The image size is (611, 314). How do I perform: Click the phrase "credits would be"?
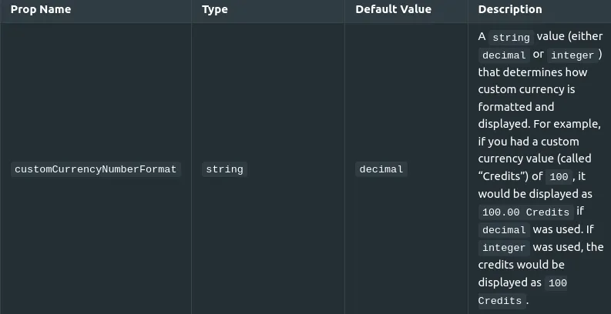coord(520,265)
